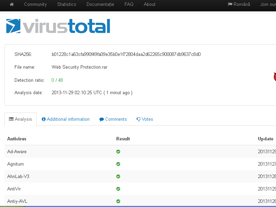Click the Agnitum row name
This screenshot has width=276, height=207.
tap(15, 164)
